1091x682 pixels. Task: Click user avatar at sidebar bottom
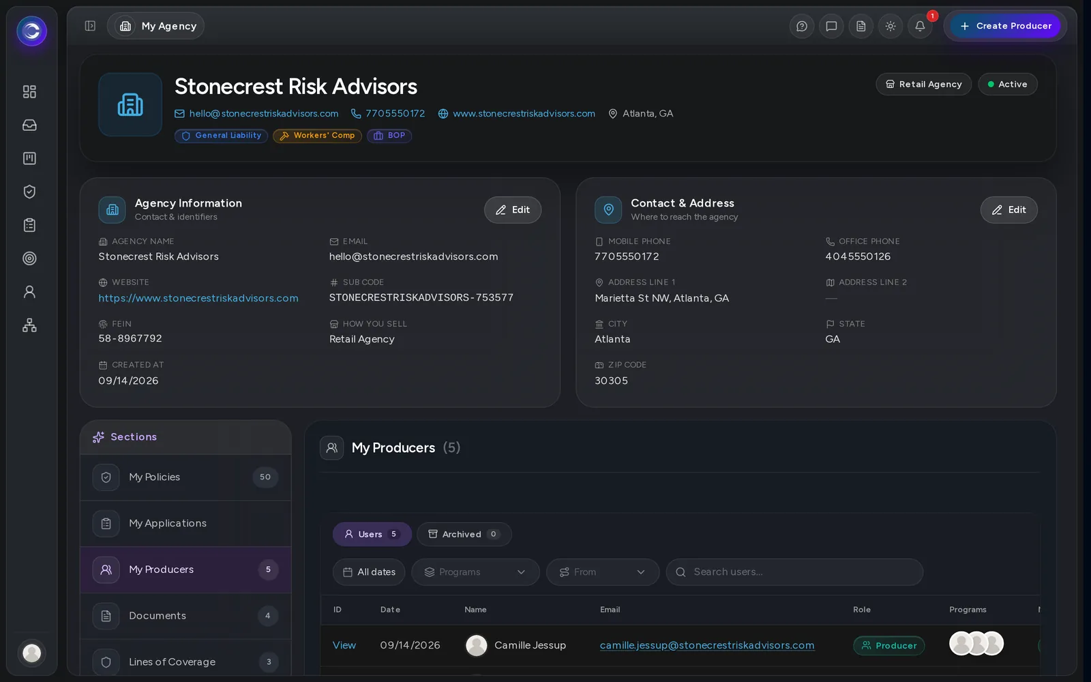tap(31, 653)
